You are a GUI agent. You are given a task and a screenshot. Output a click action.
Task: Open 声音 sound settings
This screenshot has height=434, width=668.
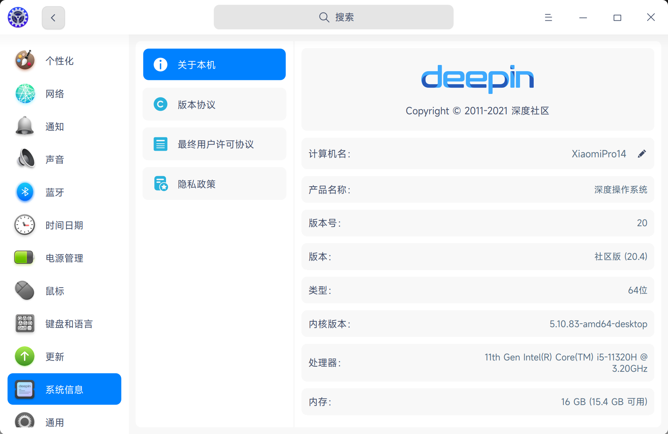click(x=54, y=159)
